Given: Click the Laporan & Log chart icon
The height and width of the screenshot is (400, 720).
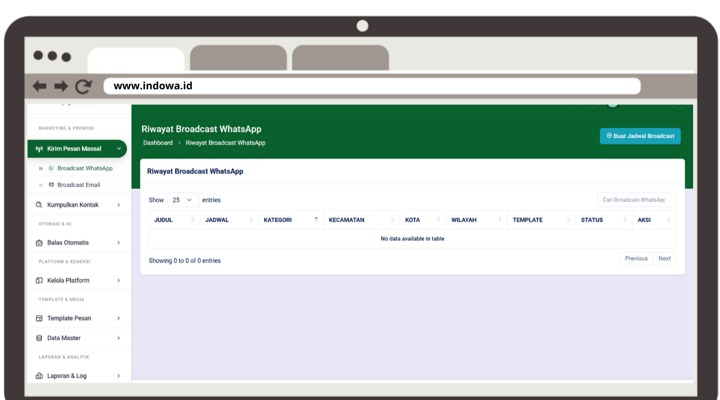Looking at the screenshot, I should tap(39, 376).
